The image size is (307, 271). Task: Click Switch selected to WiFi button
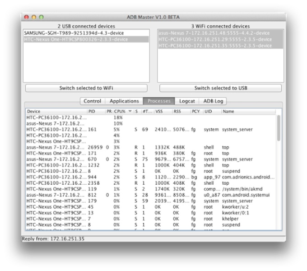[x=86, y=88]
